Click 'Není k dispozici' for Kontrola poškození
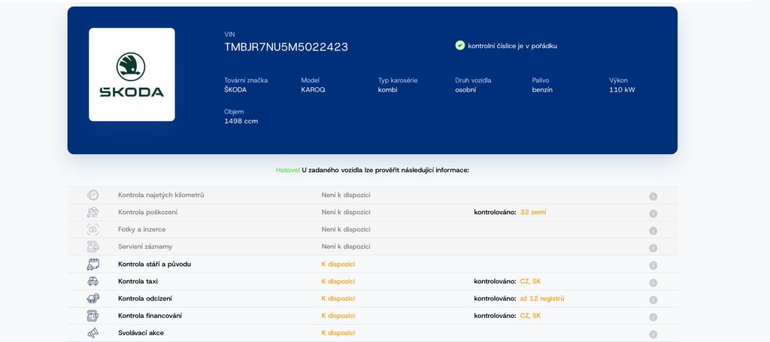 pyautogui.click(x=346, y=212)
